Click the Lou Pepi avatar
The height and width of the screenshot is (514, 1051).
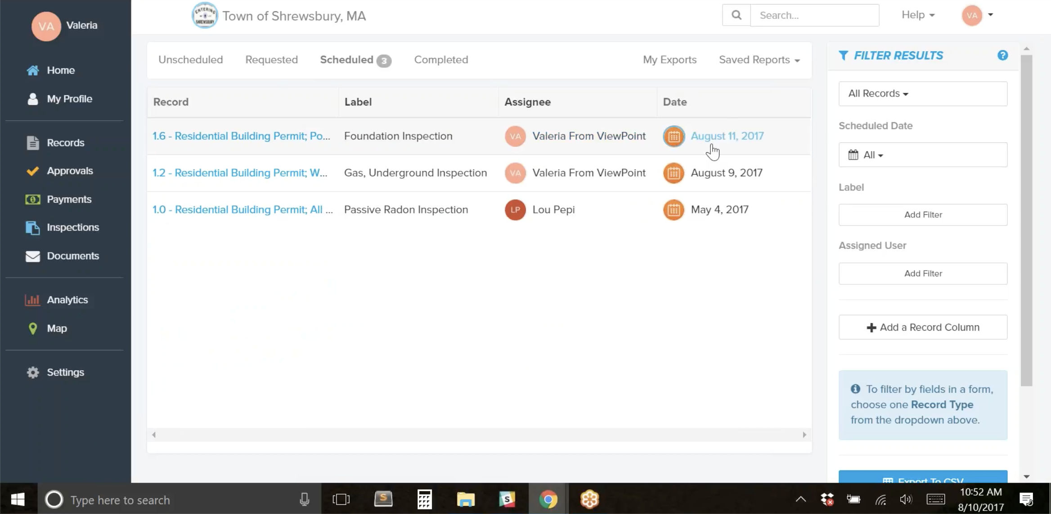coord(515,210)
